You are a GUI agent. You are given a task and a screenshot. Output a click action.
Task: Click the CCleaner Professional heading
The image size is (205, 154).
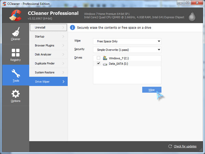coord(53,13)
